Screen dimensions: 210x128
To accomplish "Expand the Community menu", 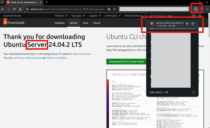I will [113, 16].
